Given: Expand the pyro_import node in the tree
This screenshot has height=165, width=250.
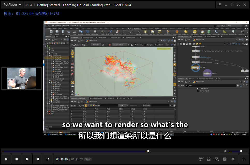Looking at the screenshot, I should click(49, 81).
